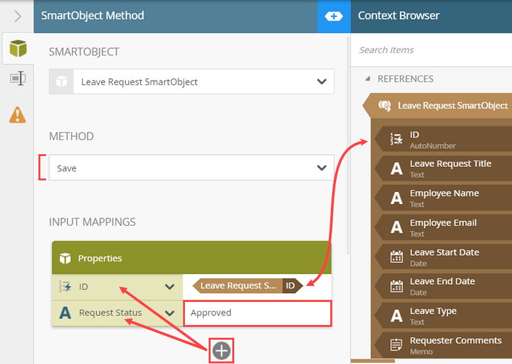
Task: Click the Context Browser panel title
Action: tap(398, 15)
